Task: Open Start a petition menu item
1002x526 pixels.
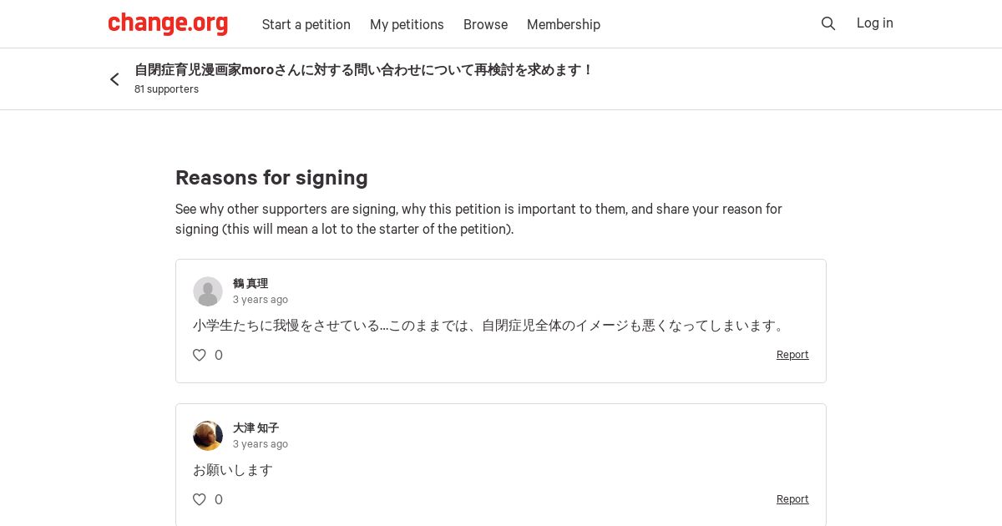Action: (x=306, y=24)
